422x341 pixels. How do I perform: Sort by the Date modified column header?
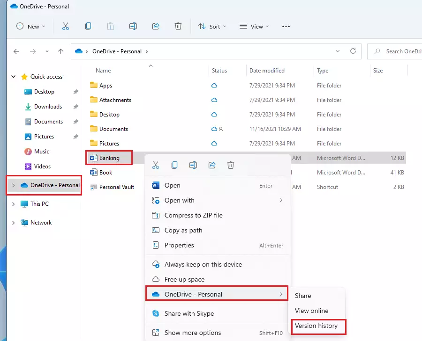[x=267, y=71]
